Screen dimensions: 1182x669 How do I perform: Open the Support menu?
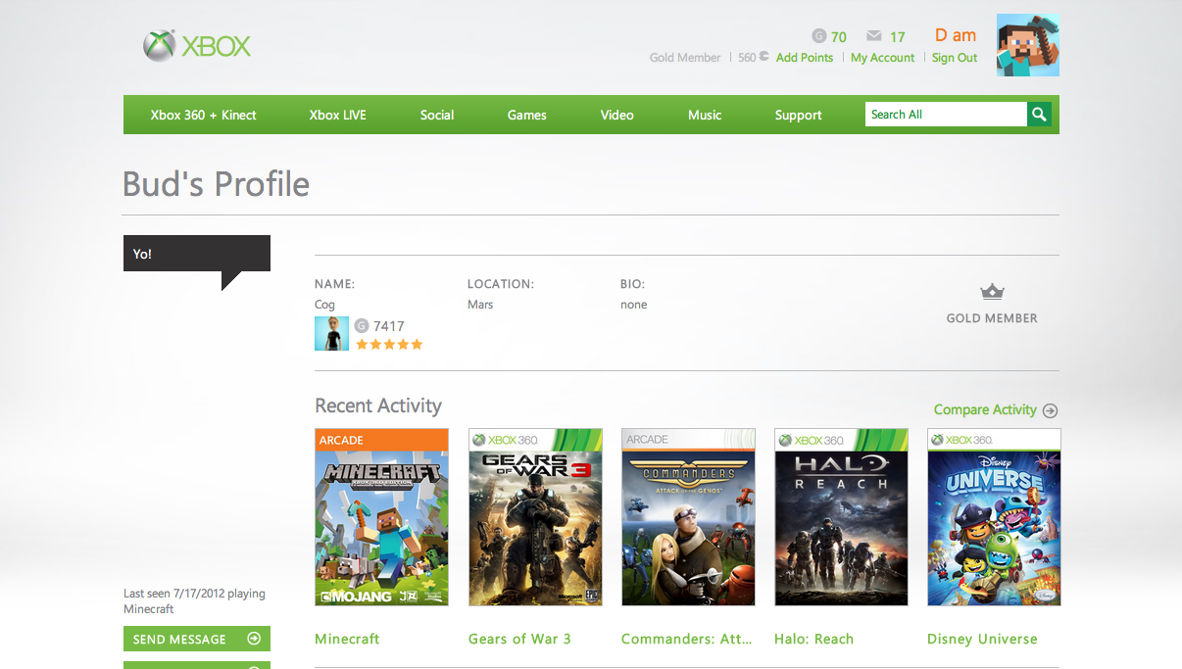pyautogui.click(x=798, y=115)
